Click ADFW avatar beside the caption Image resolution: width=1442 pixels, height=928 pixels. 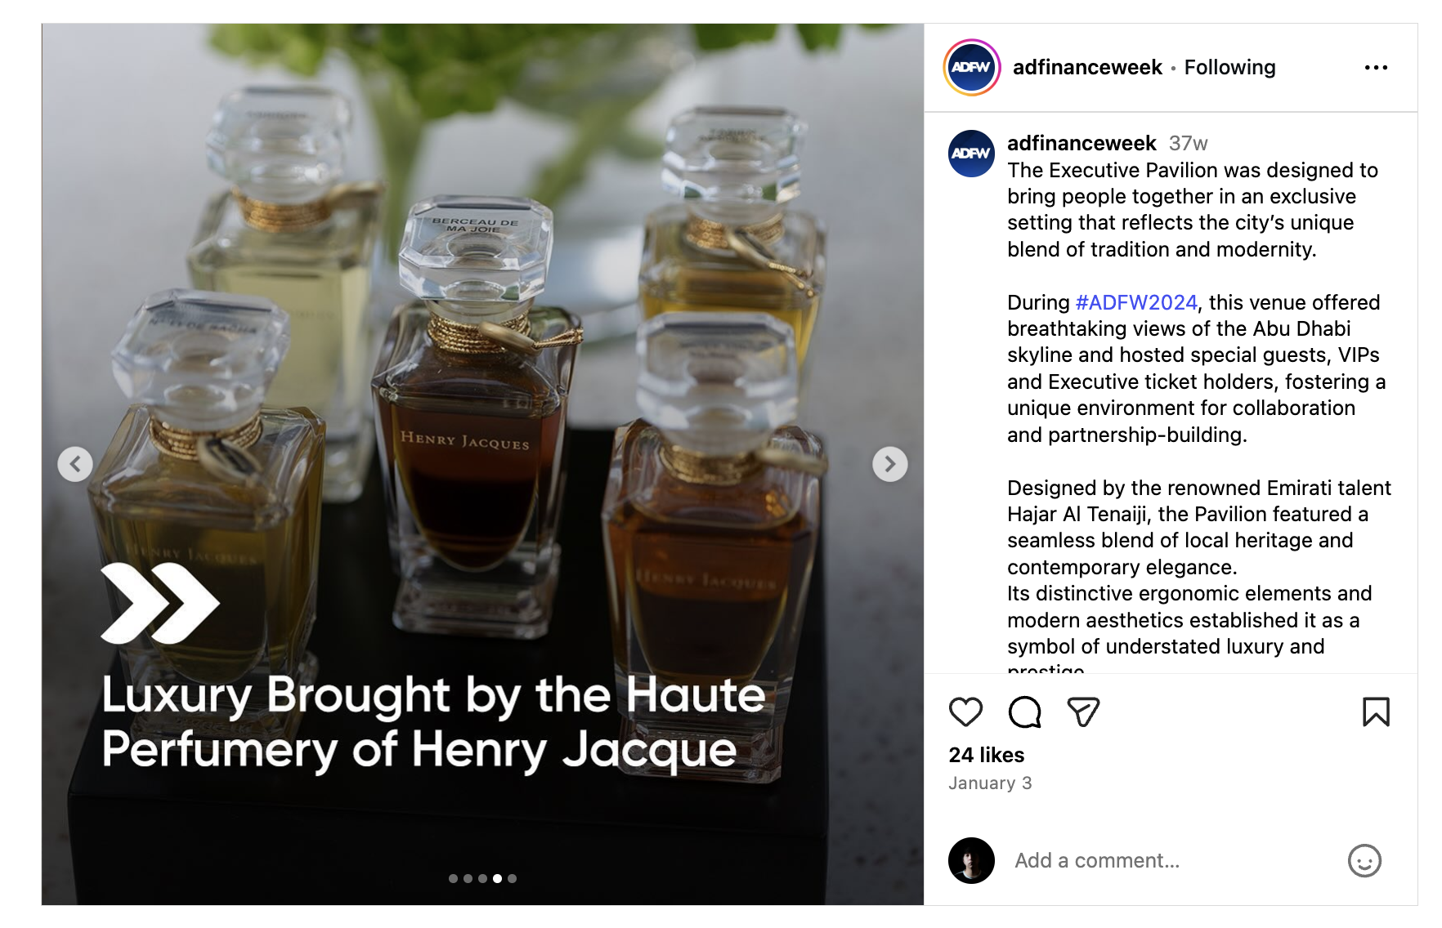pos(971,154)
